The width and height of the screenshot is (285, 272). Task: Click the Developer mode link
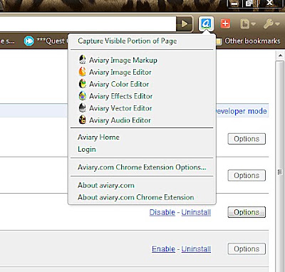click(242, 111)
